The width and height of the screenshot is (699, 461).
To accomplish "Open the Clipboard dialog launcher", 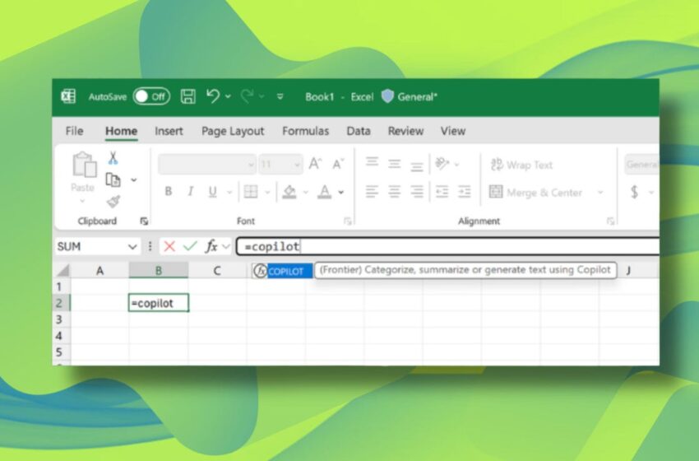I will click(x=144, y=221).
